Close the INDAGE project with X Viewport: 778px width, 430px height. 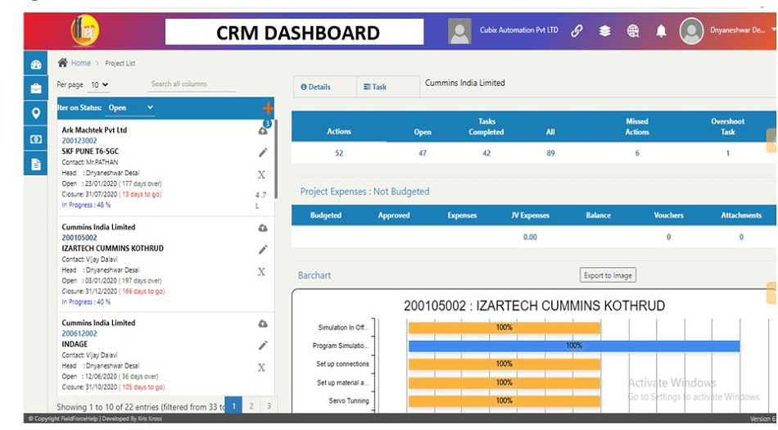pyautogui.click(x=261, y=368)
